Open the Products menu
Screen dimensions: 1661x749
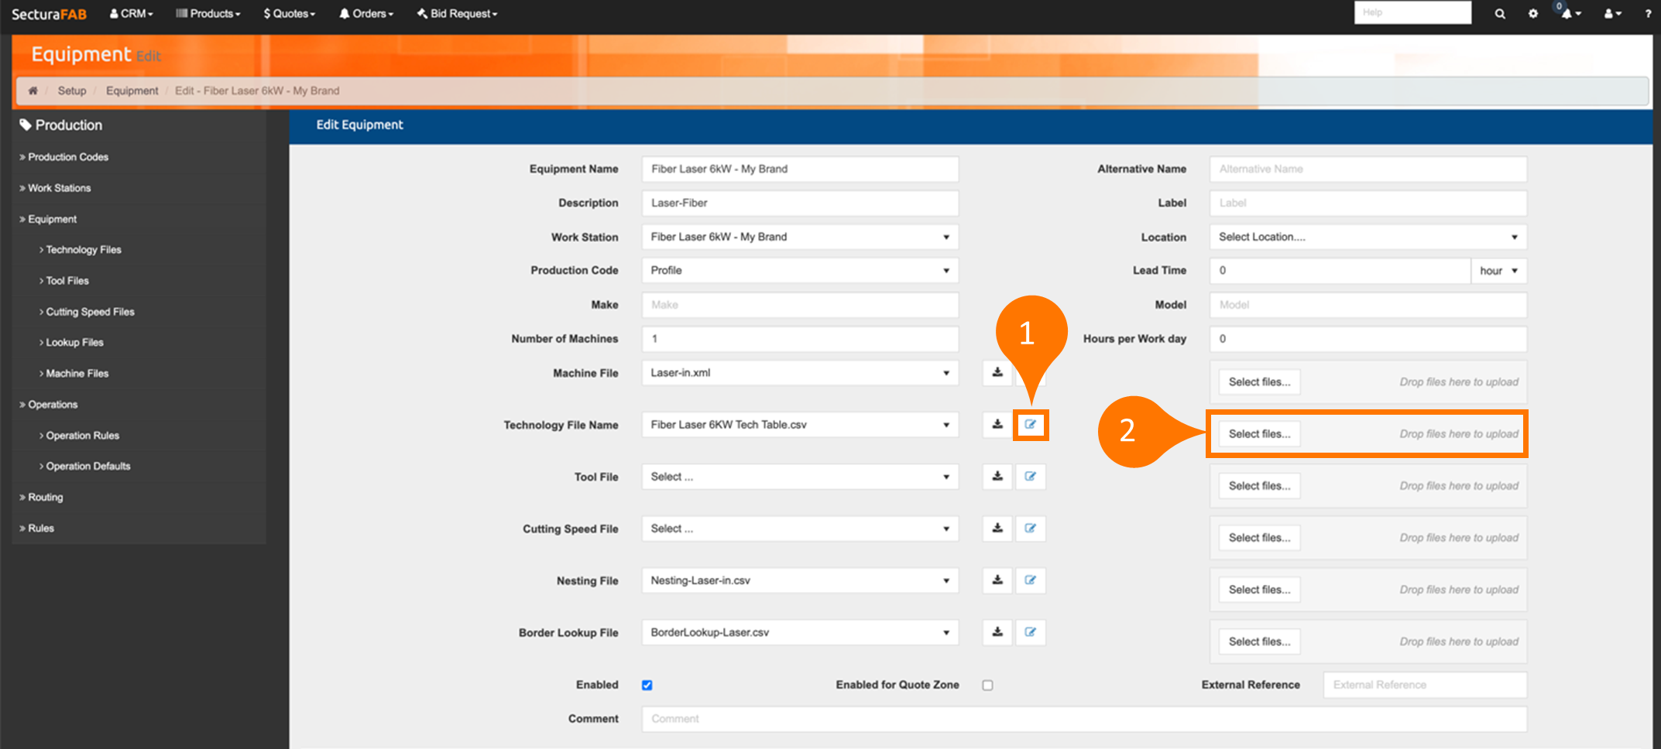pos(208,14)
